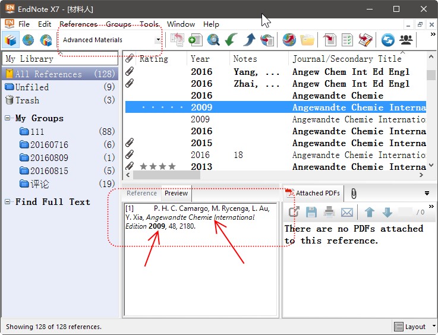The image size is (438, 335).
Task: Click paperclip attachment tab icon
Action: [x=353, y=193]
